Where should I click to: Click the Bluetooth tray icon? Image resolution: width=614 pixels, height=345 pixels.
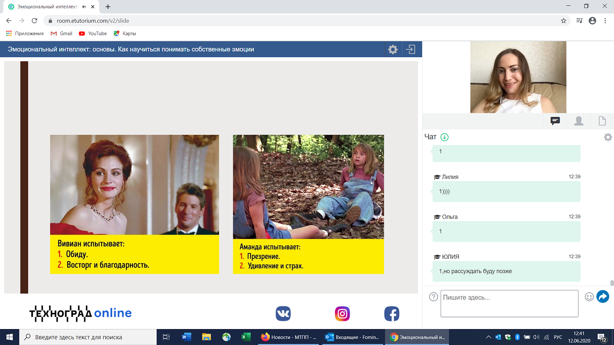point(517,337)
